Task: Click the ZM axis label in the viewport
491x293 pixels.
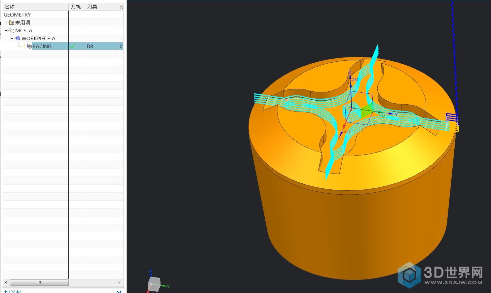Action: pos(355,80)
